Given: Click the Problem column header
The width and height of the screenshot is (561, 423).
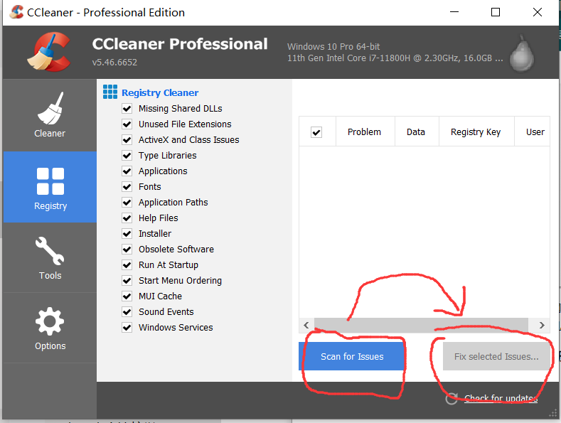Looking at the screenshot, I should tap(365, 132).
